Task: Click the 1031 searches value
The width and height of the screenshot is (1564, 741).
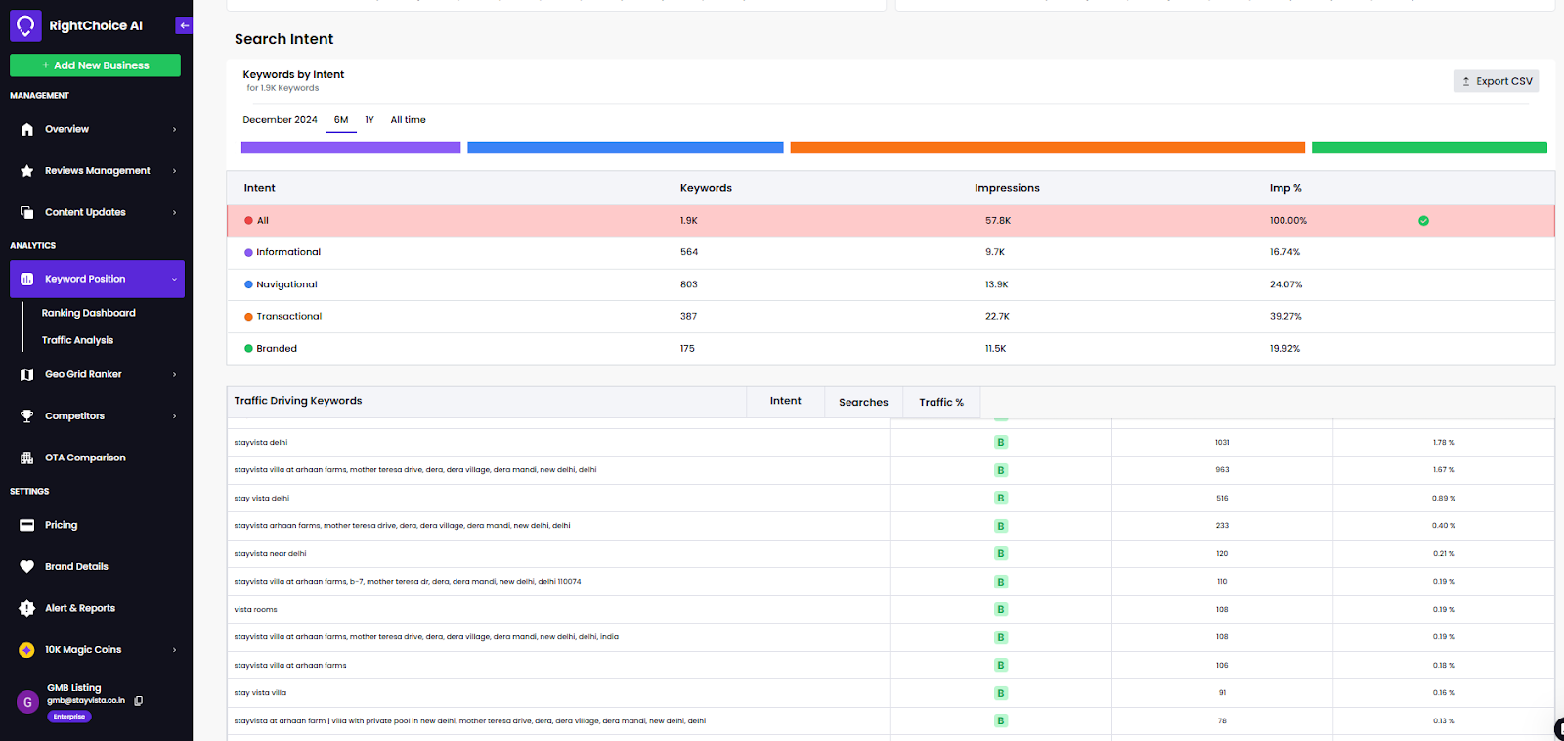Action: point(1222,443)
